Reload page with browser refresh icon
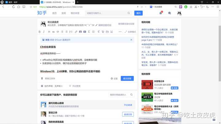The height and width of the screenshot is (124, 221). coord(14,7)
